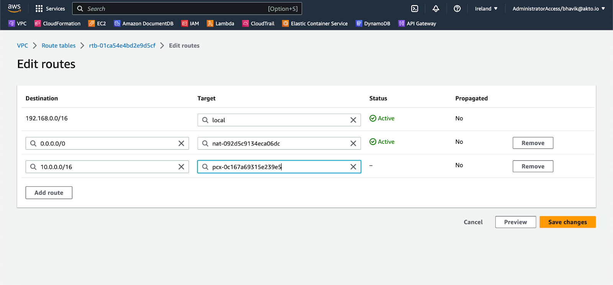Clear the nat-092d5c9134eca06dc target
This screenshot has height=285, width=613.
pos(353,143)
